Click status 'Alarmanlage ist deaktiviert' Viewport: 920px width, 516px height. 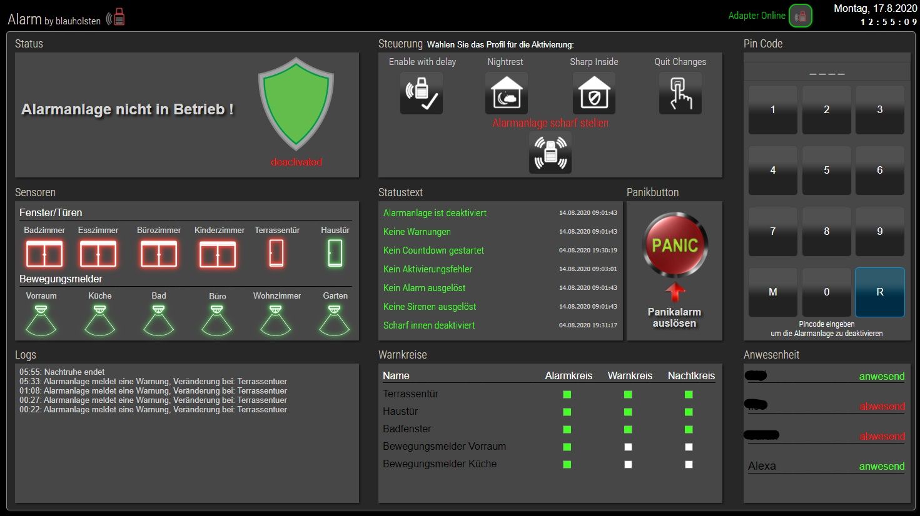[435, 213]
